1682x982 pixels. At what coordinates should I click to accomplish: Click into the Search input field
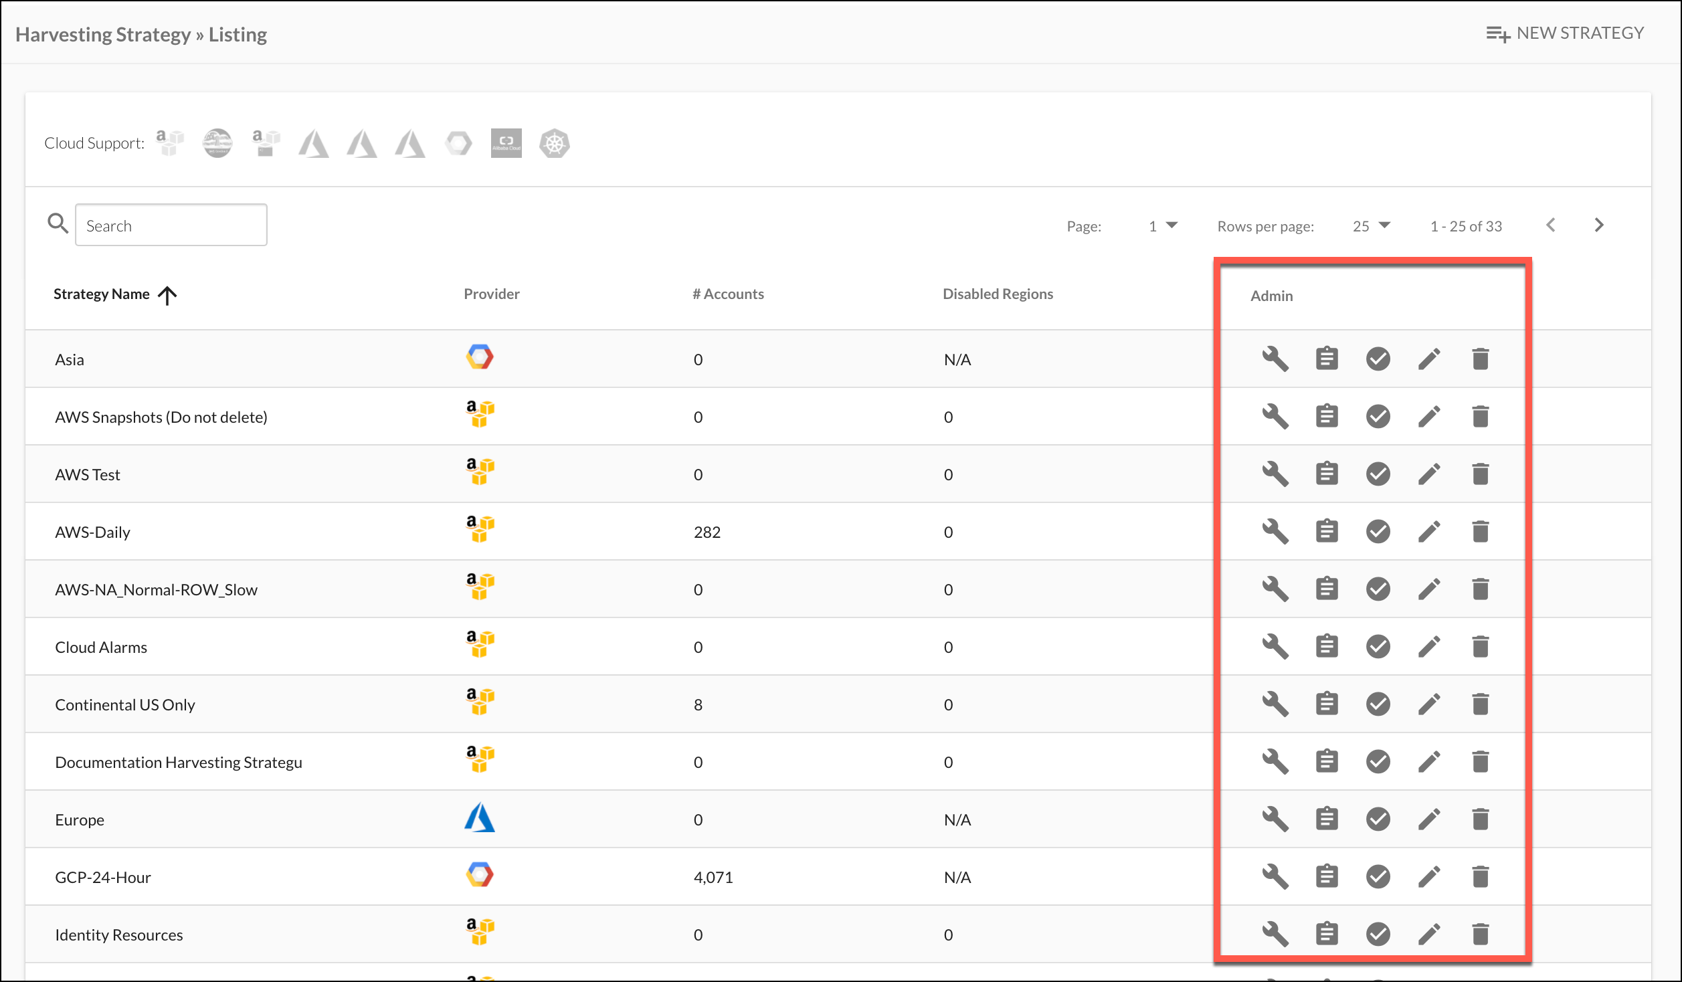(x=171, y=225)
